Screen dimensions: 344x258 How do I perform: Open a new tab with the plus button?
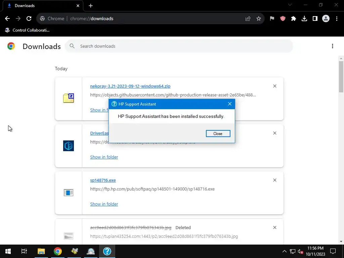coord(91,6)
